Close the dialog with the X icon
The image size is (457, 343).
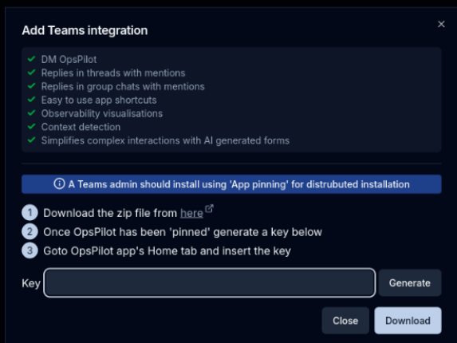pyautogui.click(x=441, y=24)
